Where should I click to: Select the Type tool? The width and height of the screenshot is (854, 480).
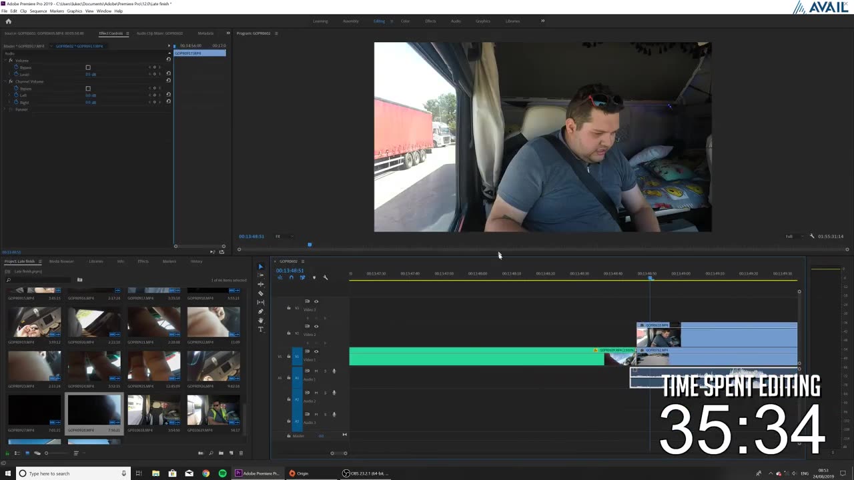coord(261,329)
